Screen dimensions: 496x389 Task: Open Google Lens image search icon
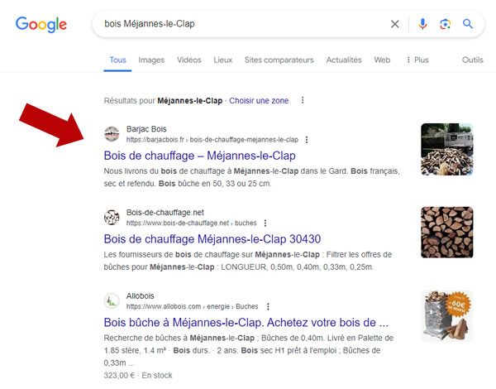click(x=445, y=24)
